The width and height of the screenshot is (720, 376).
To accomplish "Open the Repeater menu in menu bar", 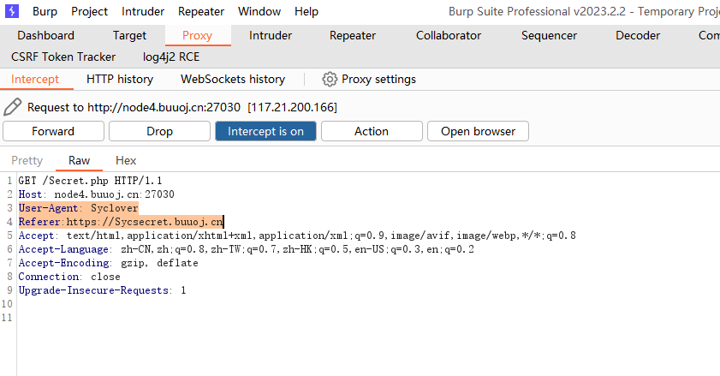I will [201, 11].
